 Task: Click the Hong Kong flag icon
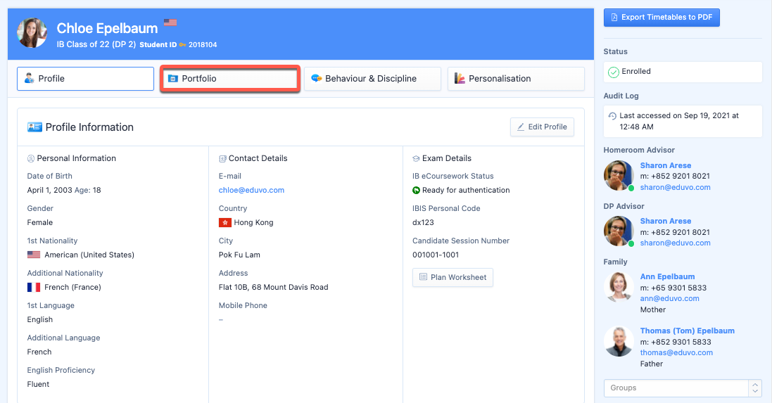[225, 222]
